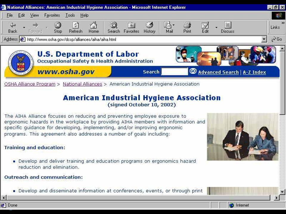Image resolution: width=286 pixels, height=214 pixels.
Task: Click the hard hat workers banner photo
Action: (x=263, y=55)
